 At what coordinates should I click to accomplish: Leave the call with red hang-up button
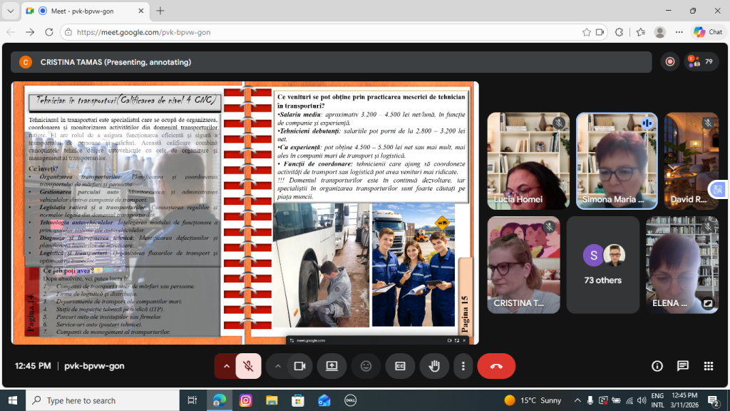coord(496,366)
